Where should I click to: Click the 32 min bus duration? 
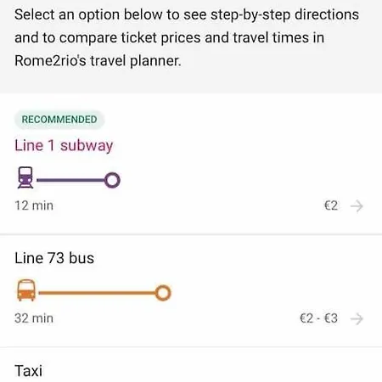click(34, 318)
